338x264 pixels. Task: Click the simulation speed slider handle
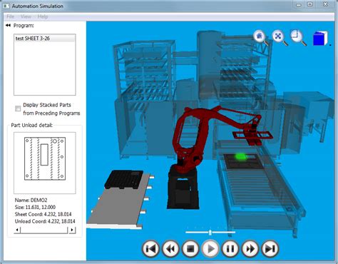point(210,233)
